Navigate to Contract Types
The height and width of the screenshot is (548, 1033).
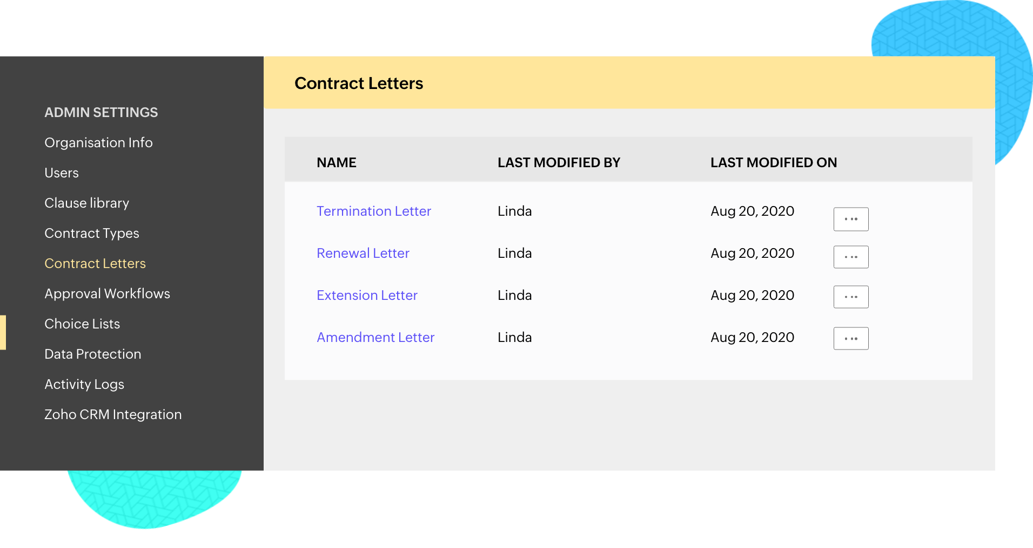pyautogui.click(x=92, y=234)
